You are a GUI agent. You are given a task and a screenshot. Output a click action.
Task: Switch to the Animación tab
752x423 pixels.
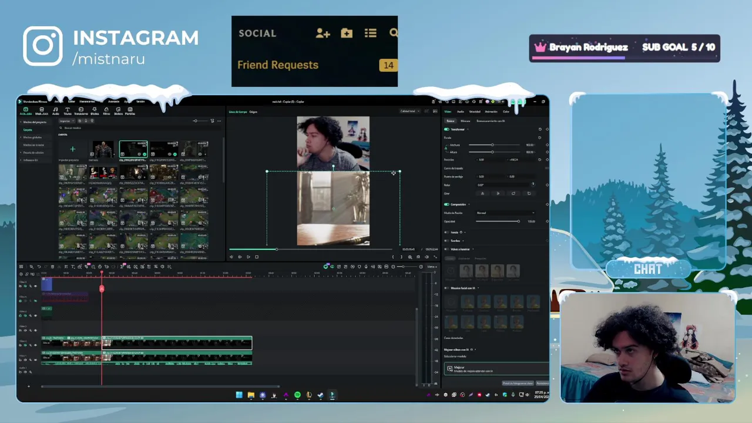491,112
